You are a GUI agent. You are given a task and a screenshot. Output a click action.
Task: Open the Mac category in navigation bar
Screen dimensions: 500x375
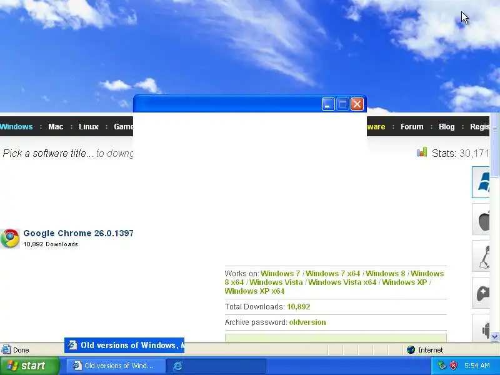(x=56, y=127)
